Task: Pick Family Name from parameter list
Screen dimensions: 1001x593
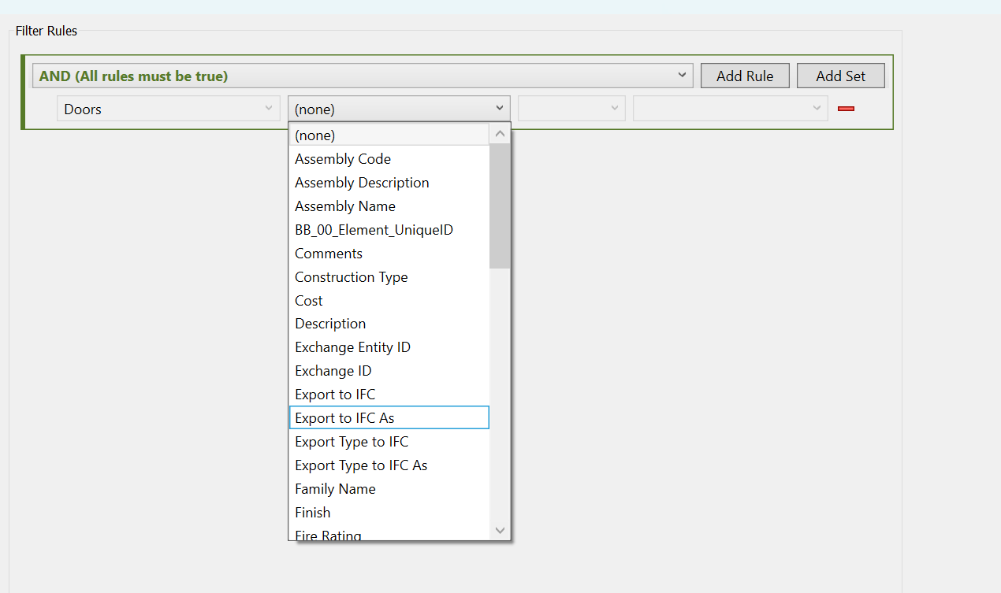Action: [335, 489]
